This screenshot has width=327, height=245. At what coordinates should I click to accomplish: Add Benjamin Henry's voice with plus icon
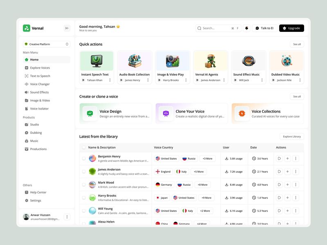coord(287,158)
